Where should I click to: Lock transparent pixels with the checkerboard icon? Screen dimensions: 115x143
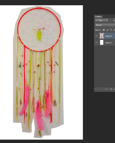(104, 30)
